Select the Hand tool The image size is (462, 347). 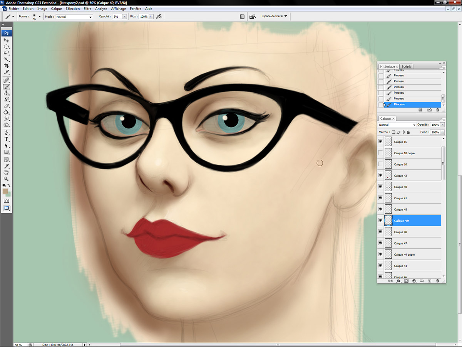tap(7, 172)
